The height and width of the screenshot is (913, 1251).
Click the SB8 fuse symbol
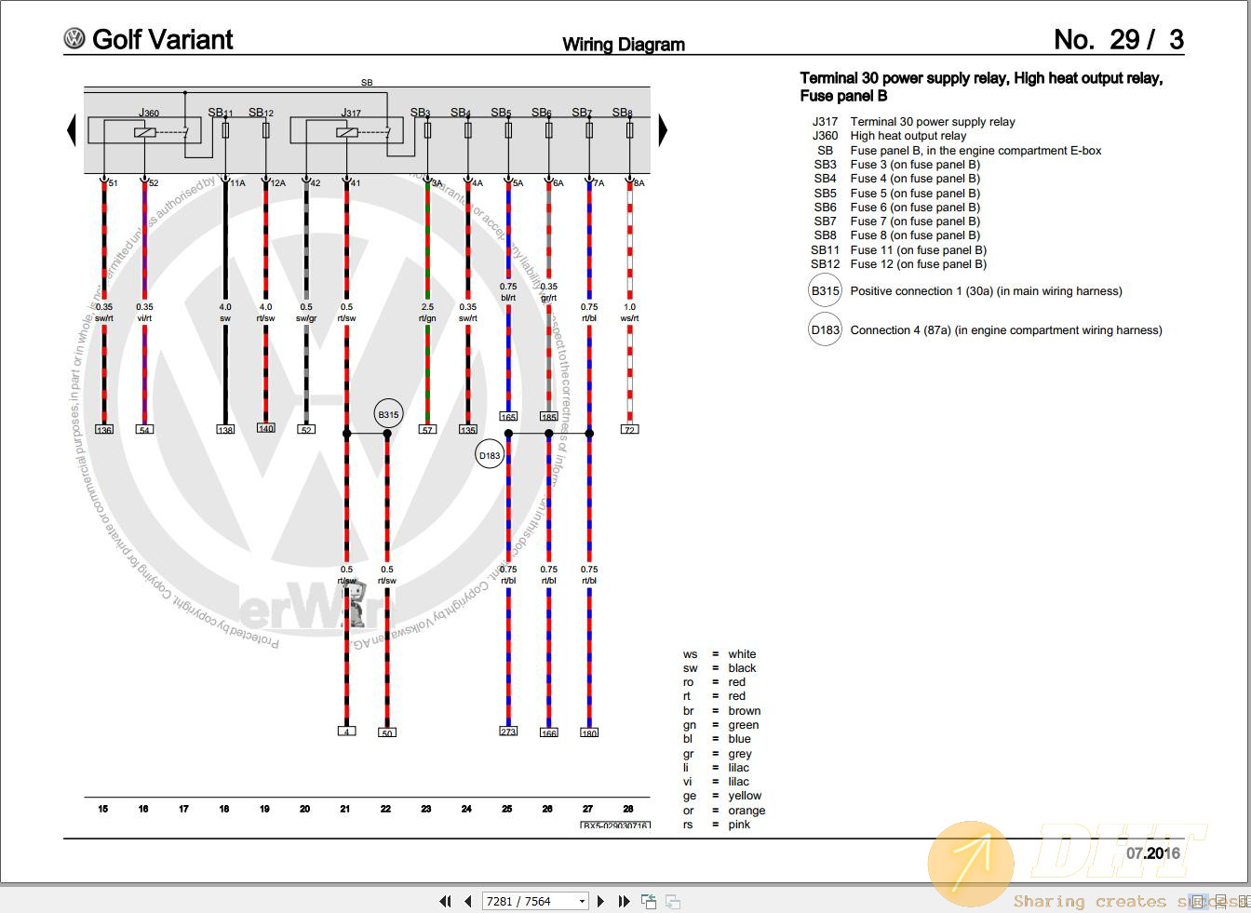(629, 131)
